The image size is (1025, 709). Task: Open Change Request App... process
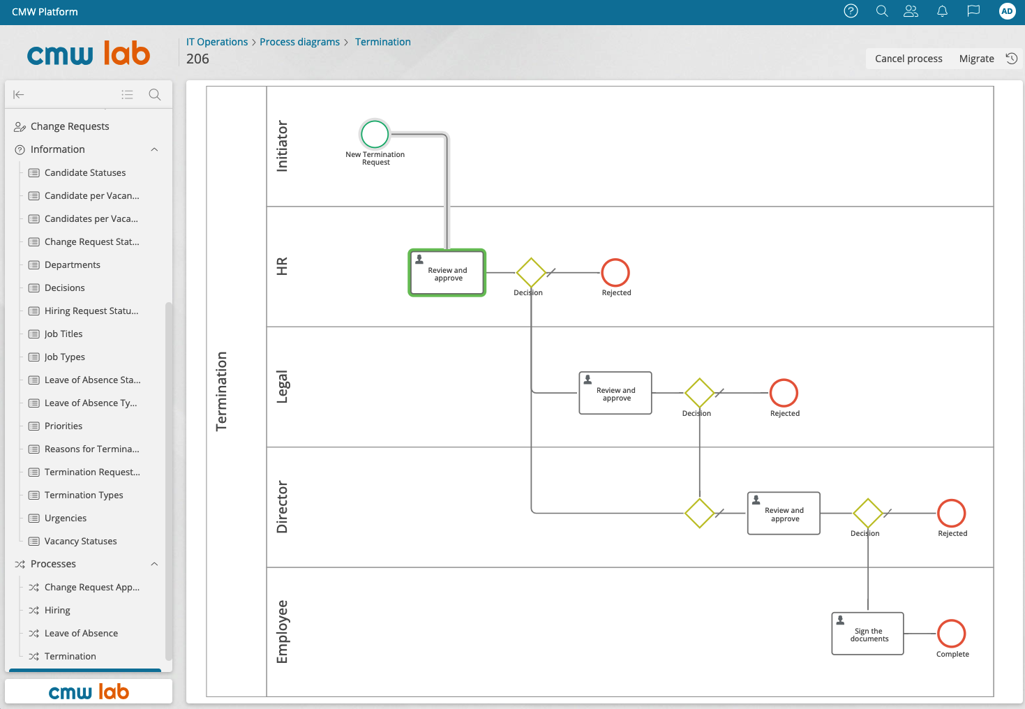pyautogui.click(x=92, y=587)
